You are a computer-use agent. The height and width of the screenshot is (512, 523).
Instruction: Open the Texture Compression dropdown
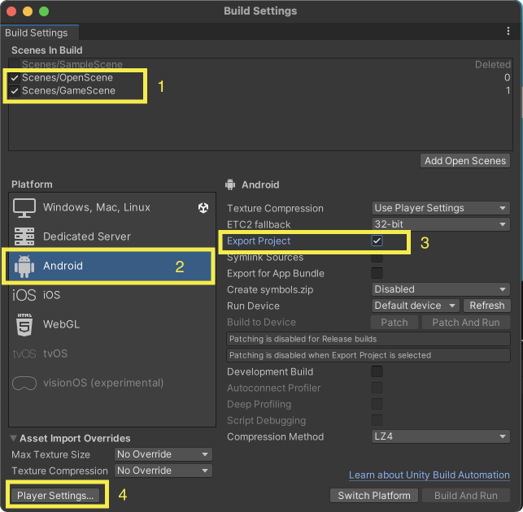tap(441, 208)
